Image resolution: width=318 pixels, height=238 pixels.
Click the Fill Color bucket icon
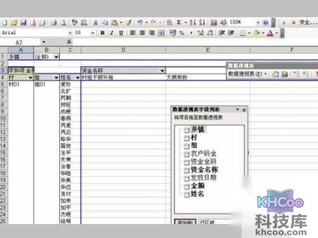point(256,33)
